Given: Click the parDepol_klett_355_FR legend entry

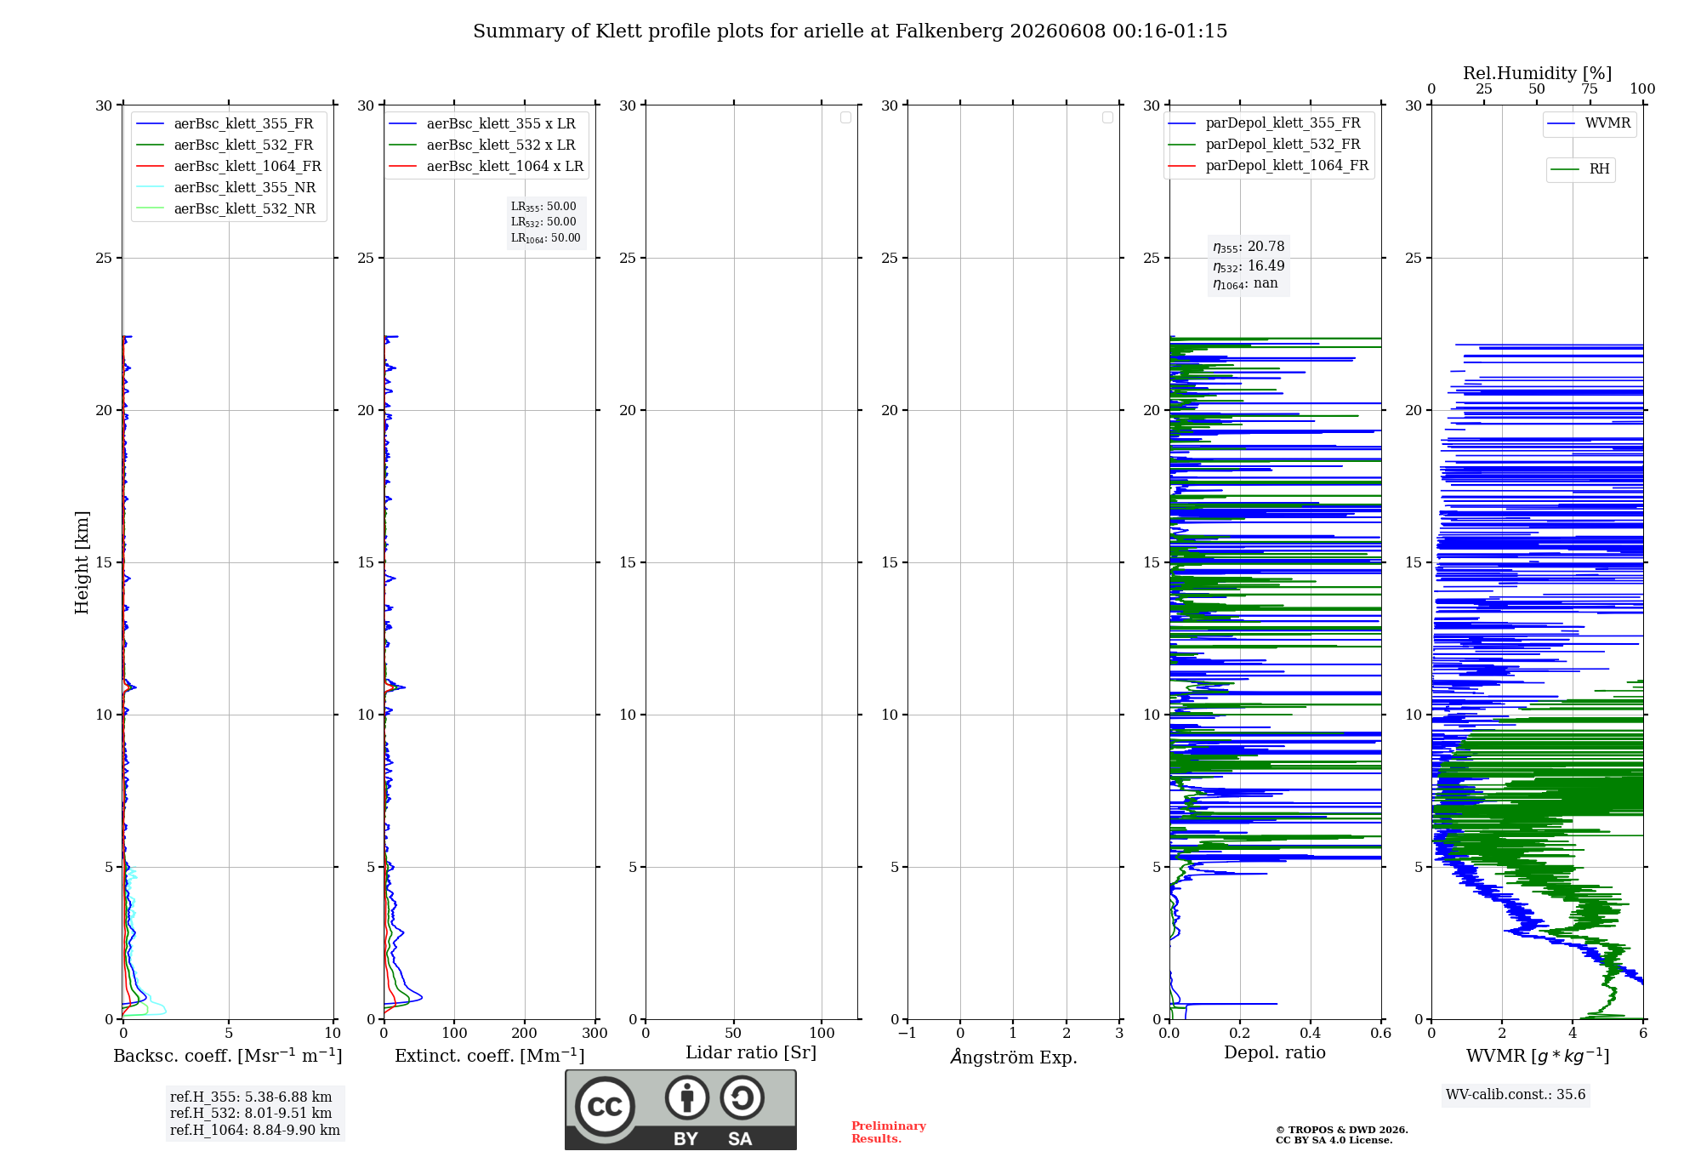Looking at the screenshot, I should [x=1265, y=123].
